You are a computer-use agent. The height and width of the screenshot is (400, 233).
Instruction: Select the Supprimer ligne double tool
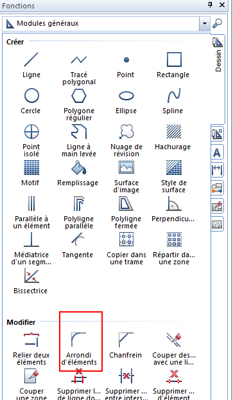[79, 384]
